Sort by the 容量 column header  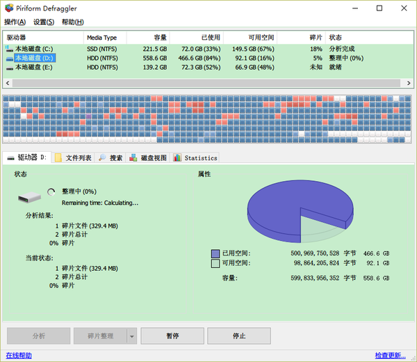click(x=148, y=38)
